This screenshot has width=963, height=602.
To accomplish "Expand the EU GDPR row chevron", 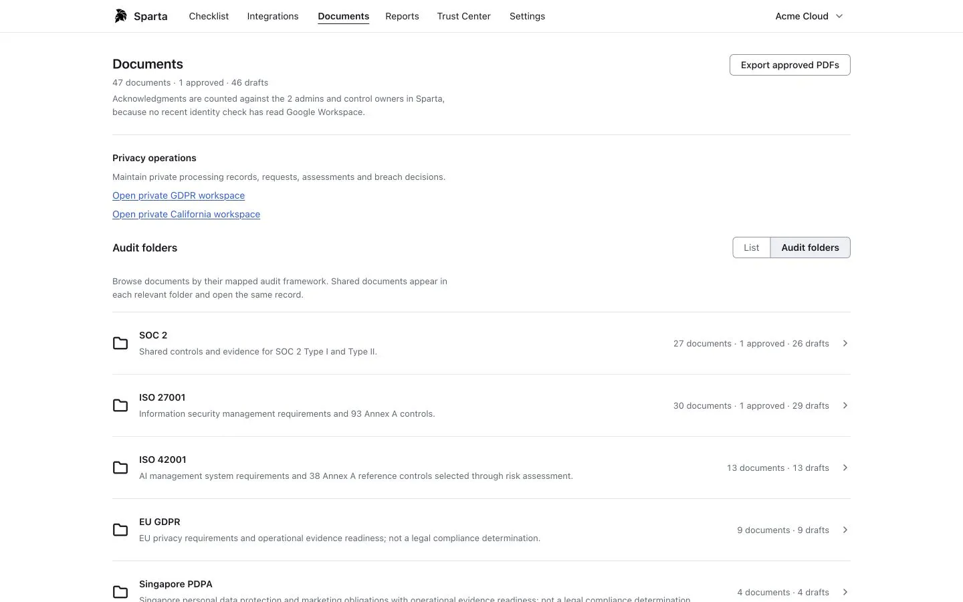I will pyautogui.click(x=845, y=530).
